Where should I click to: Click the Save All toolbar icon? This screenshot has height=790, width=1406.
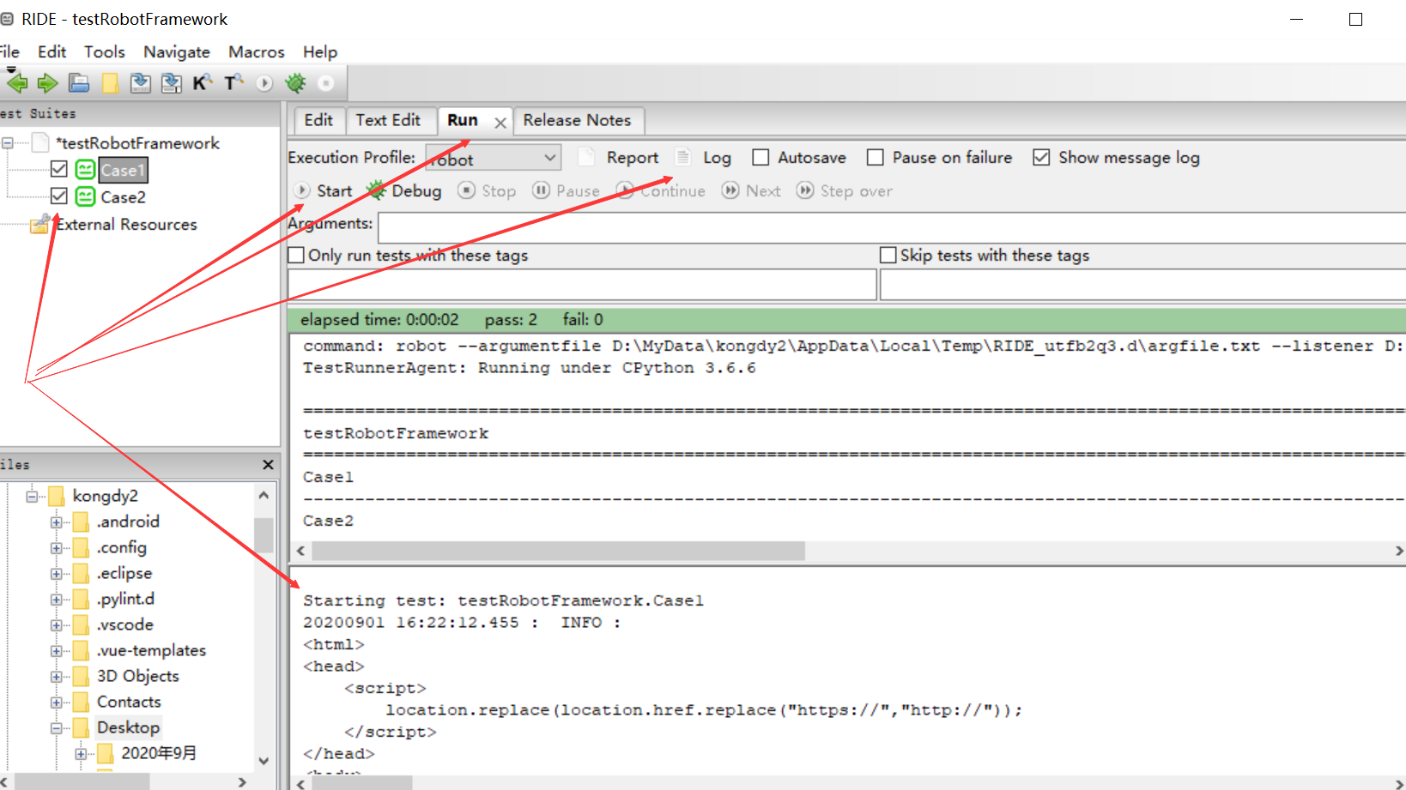click(x=172, y=83)
